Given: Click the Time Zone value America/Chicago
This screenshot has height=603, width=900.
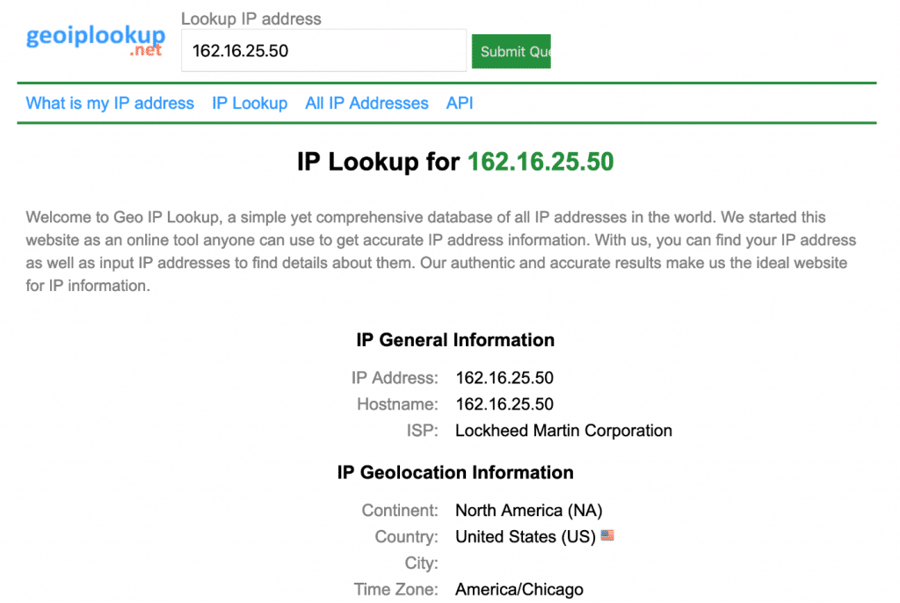Looking at the screenshot, I should pos(519,589).
